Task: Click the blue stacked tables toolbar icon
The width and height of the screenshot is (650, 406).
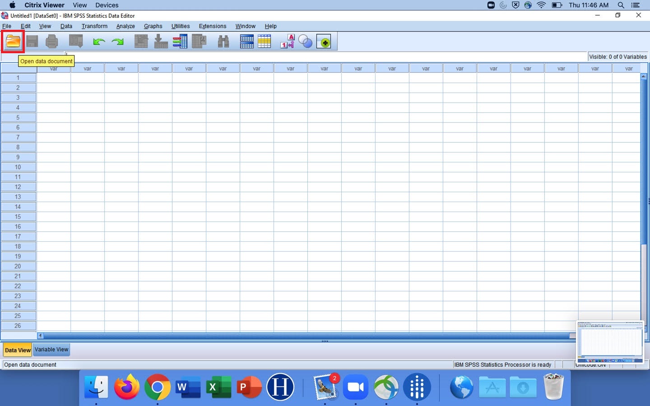Action: click(247, 42)
